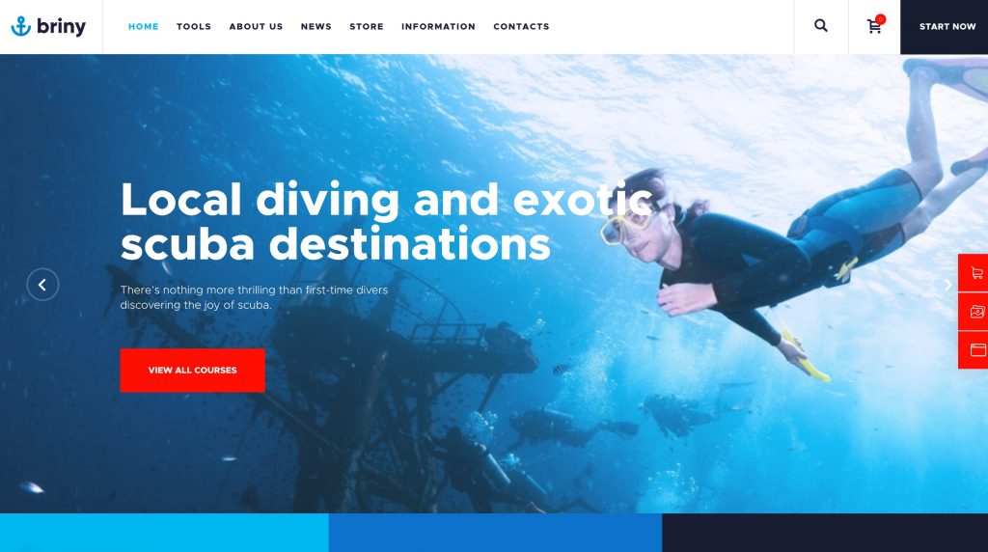Navigate to CONTACTS page
The width and height of the screenshot is (988, 552).
pos(521,26)
